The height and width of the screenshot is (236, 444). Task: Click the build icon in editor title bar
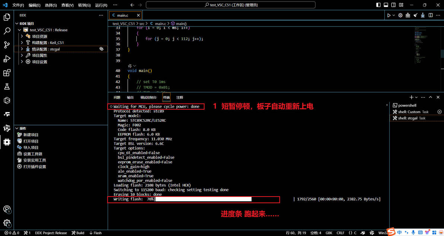click(408, 15)
